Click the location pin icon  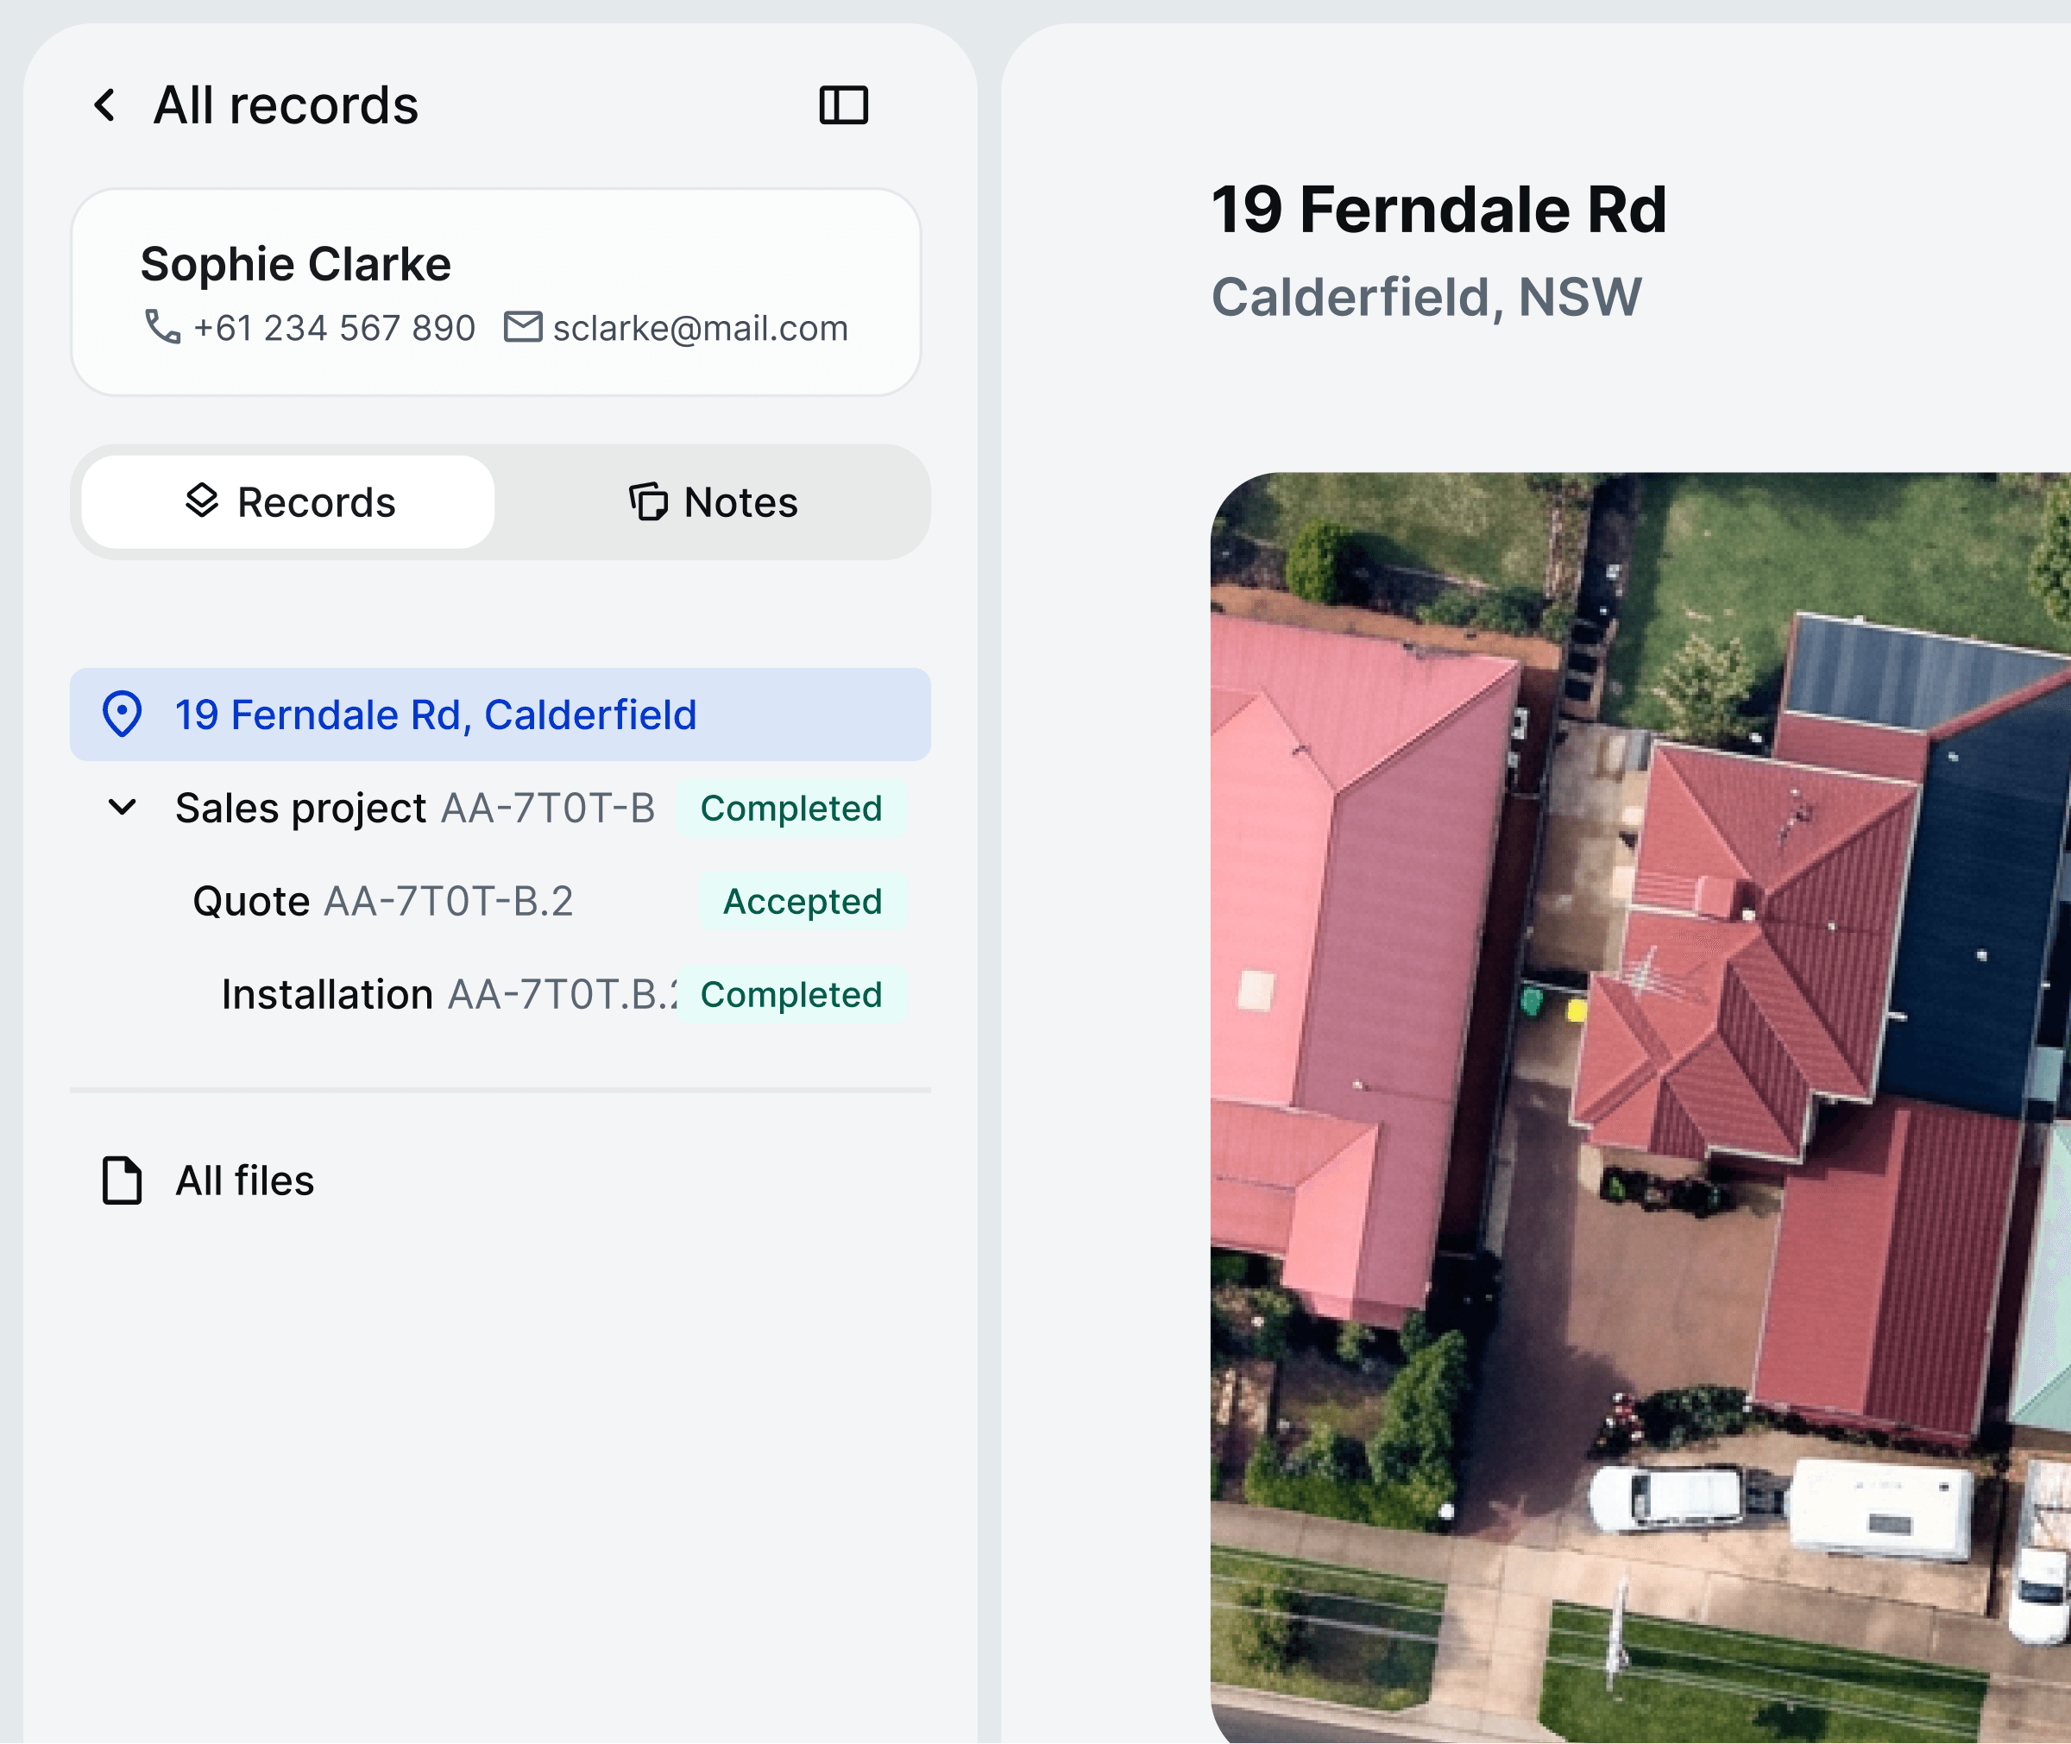click(123, 714)
